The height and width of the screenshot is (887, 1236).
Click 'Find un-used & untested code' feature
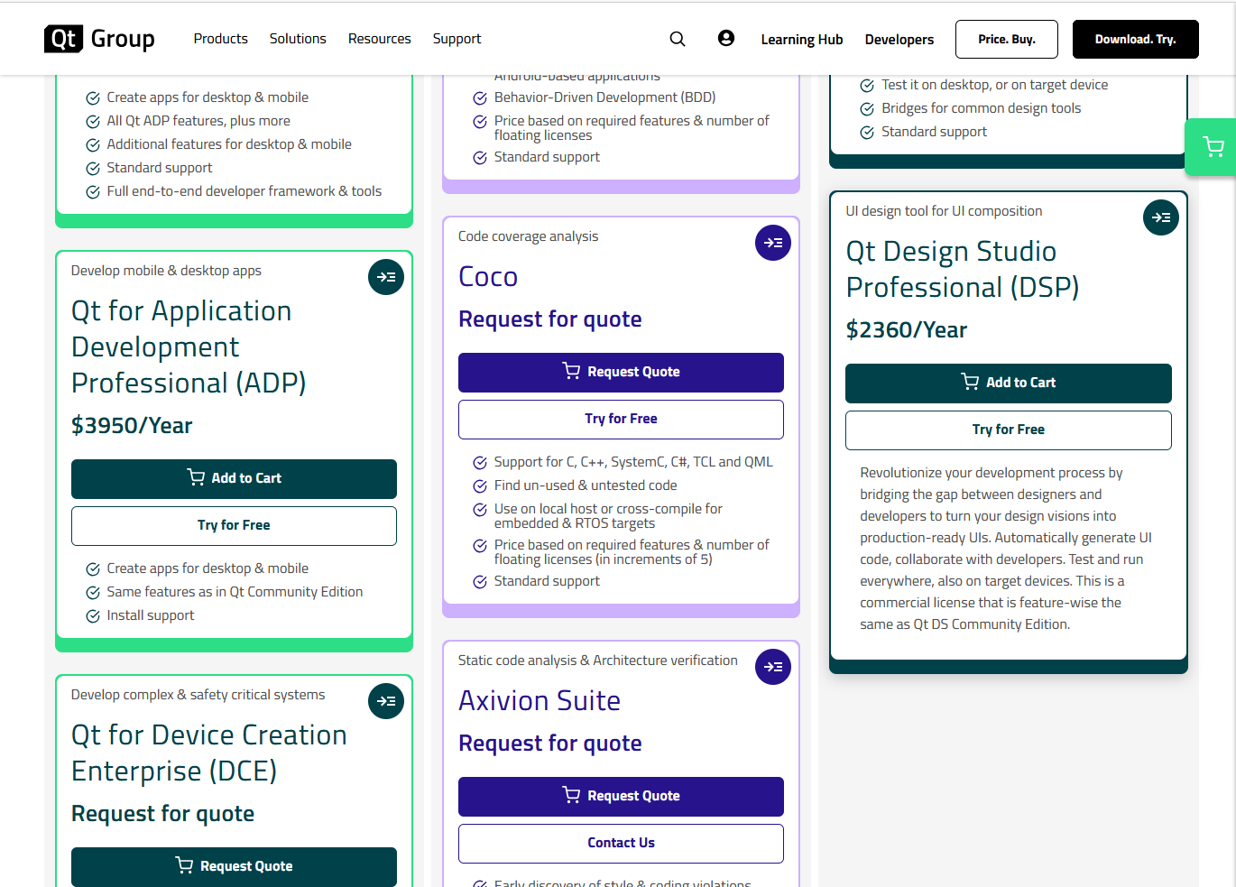coord(586,485)
